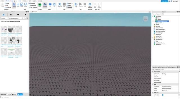The height and width of the screenshot is (101, 180).
Task: Select the gray cube model thumbnail
Action: tap(11, 29)
